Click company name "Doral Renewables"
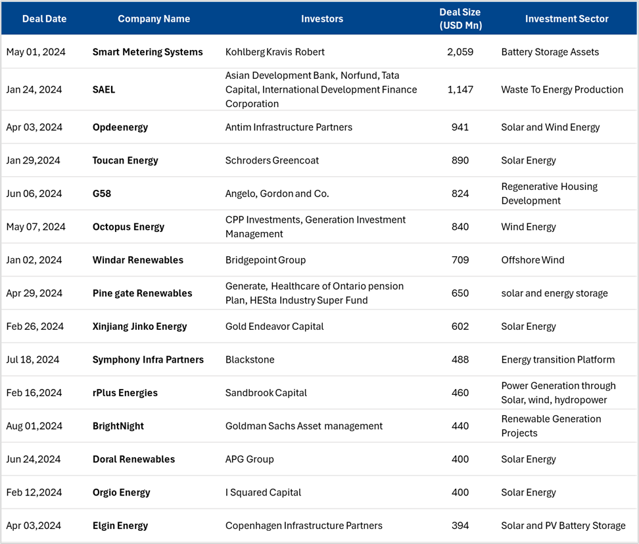This screenshot has height=544, width=639. click(x=133, y=459)
